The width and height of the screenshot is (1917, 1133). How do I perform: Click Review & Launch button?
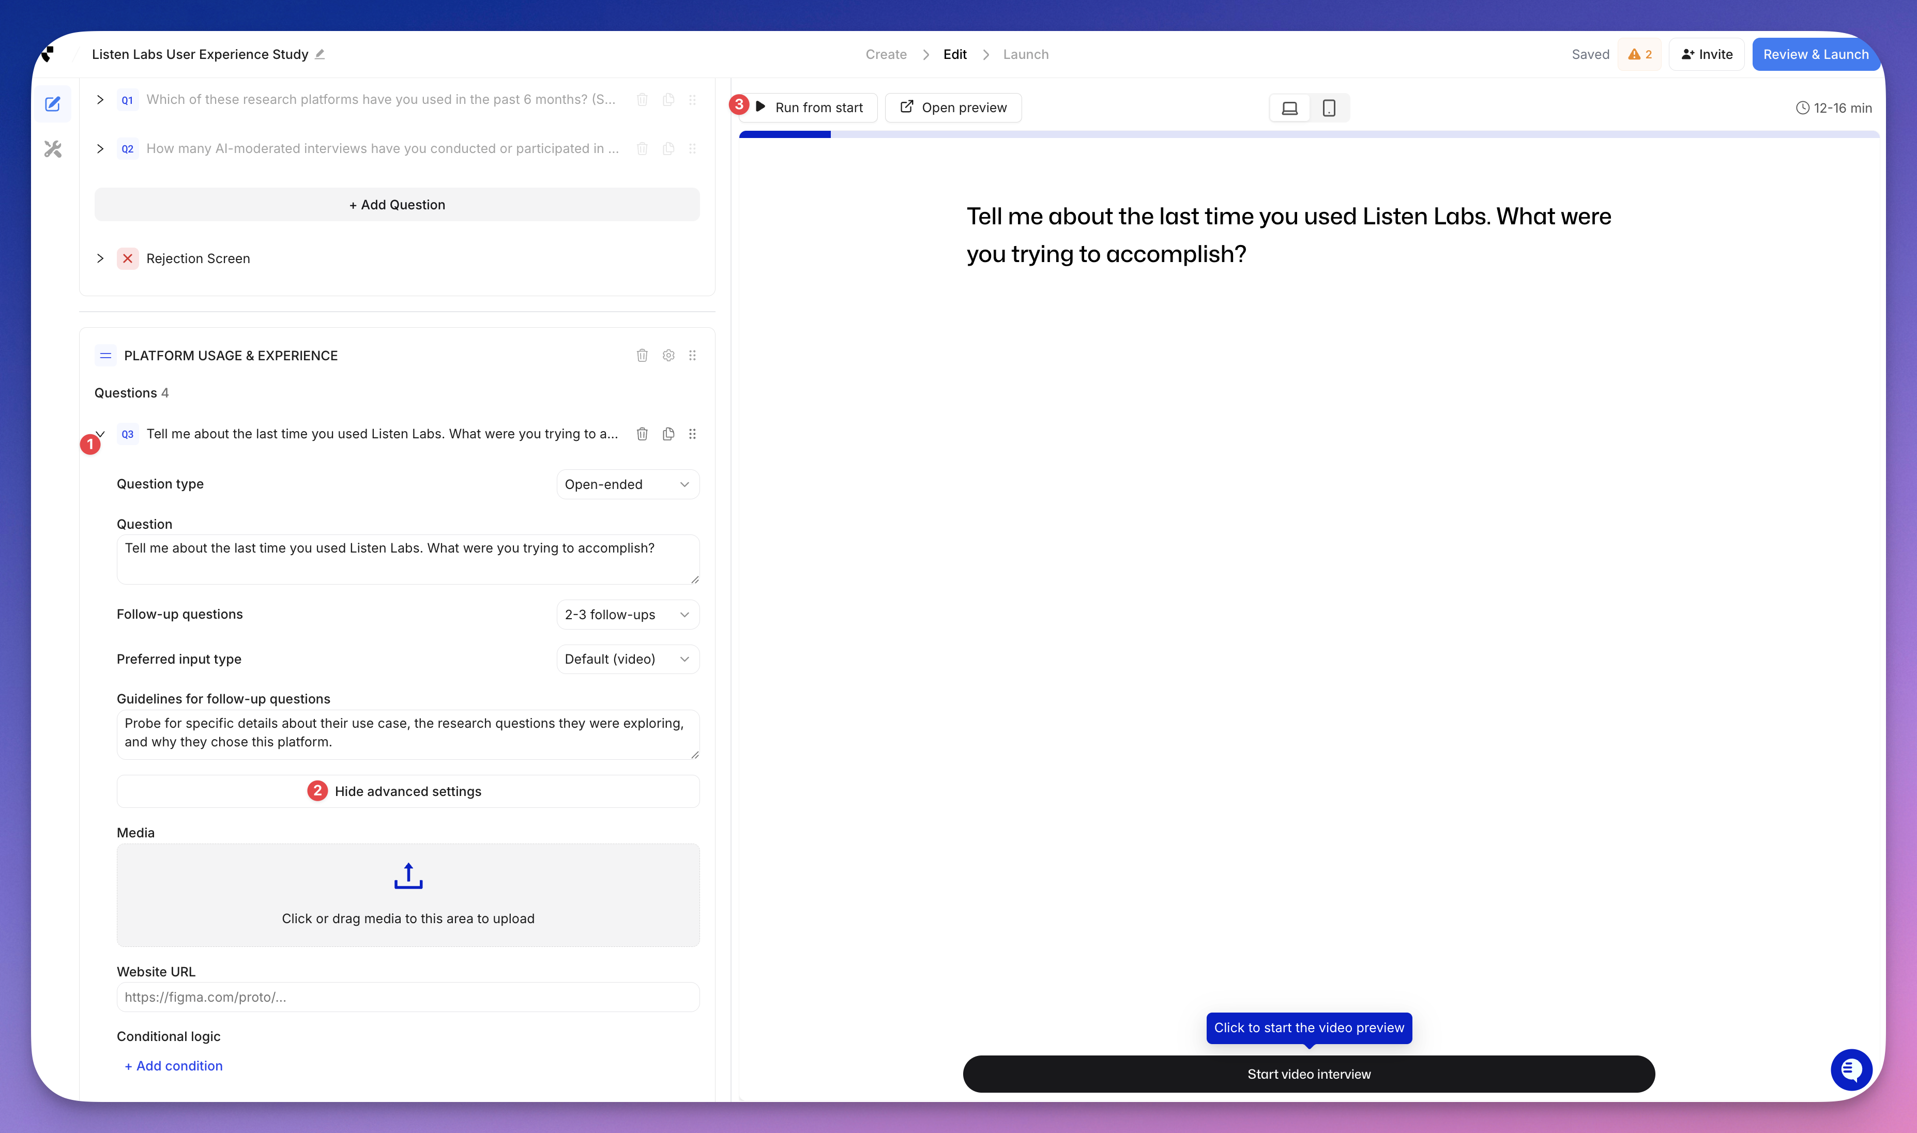[1815, 54]
